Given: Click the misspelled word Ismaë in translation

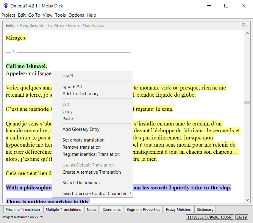Looking at the screenshot, I should pos(45,73).
